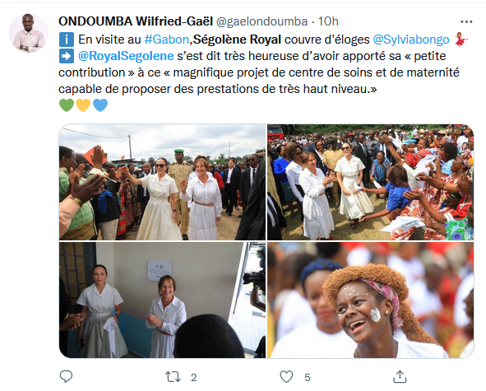Click the ONDOUMBA Wilfried-Gaël display name
The height and width of the screenshot is (391, 486).
tap(136, 21)
